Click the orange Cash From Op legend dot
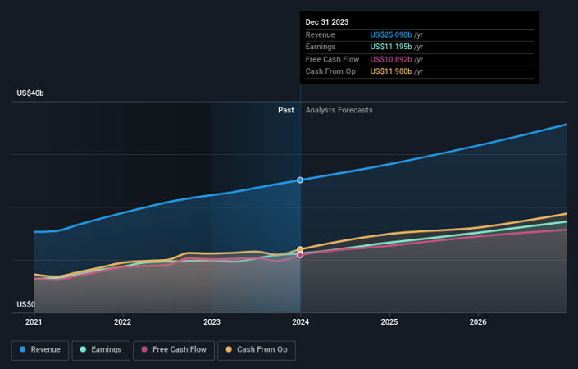 229,349
